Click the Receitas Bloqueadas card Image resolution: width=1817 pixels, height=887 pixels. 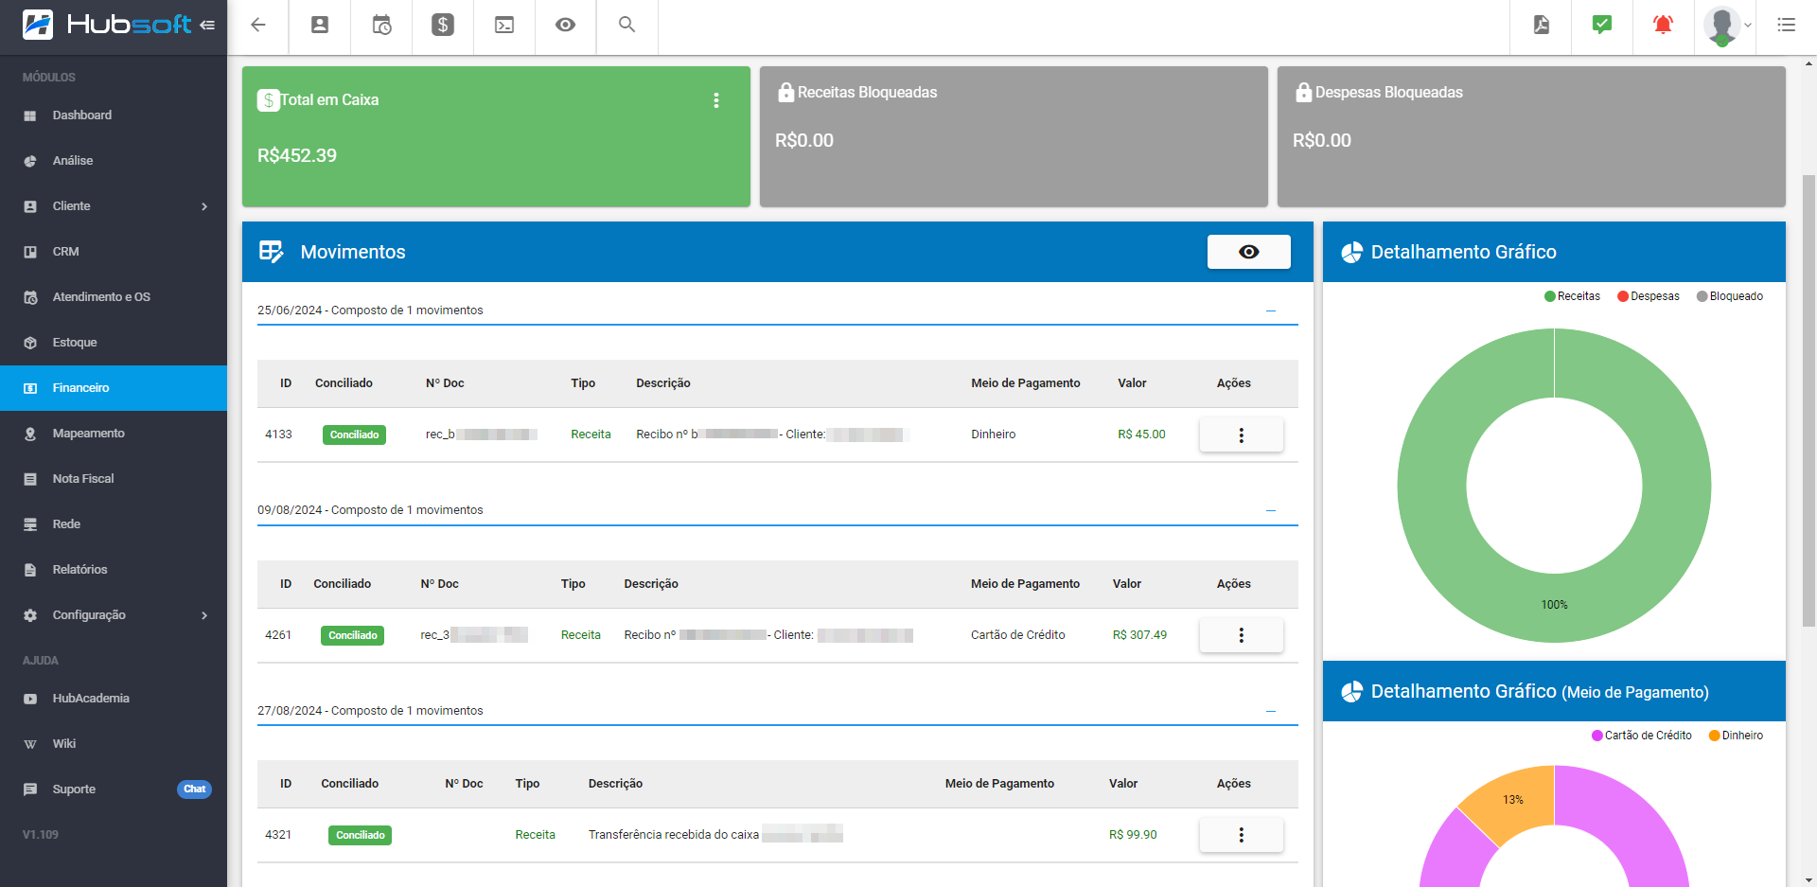pos(1014,136)
